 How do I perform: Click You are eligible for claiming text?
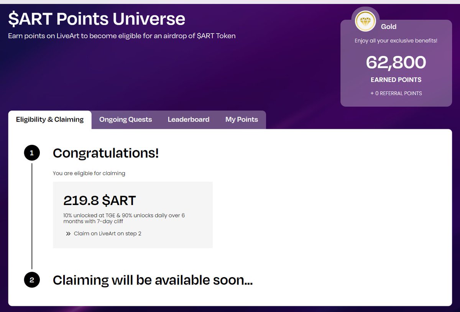tap(89, 173)
